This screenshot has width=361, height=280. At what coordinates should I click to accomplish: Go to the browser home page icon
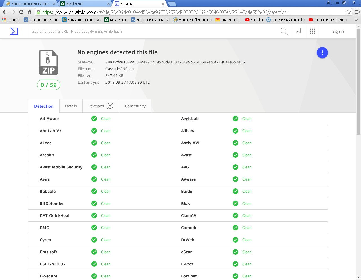[29, 12]
